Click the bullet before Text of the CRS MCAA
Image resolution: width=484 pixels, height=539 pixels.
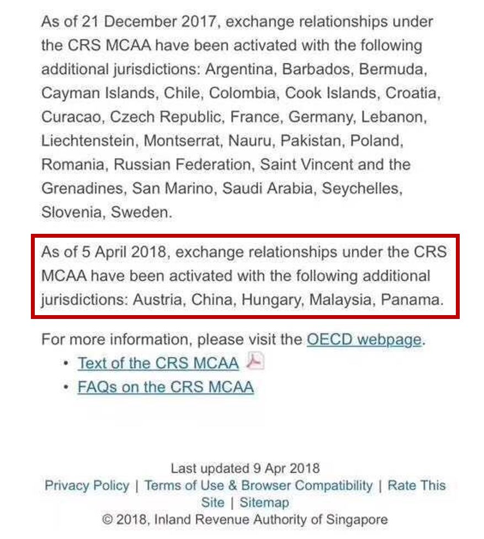coord(67,364)
